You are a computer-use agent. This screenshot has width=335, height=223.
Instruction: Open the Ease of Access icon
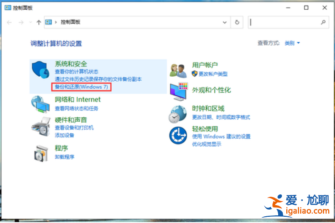178,135
